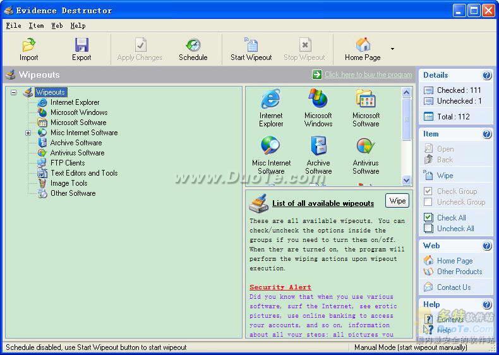The width and height of the screenshot is (499, 355).
Task: Click Uncheck Group checkbox in Item panel
Action: tap(428, 202)
